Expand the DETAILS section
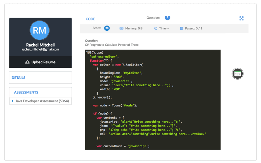Screen dimensions: 261x163 tap(19, 78)
